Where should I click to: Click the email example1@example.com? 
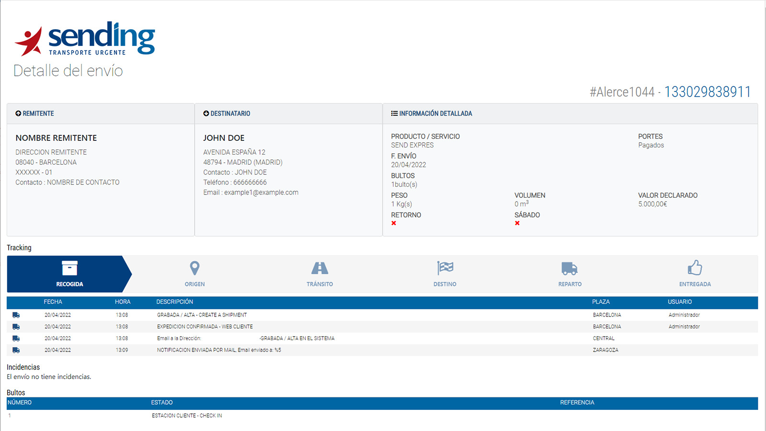(x=261, y=193)
